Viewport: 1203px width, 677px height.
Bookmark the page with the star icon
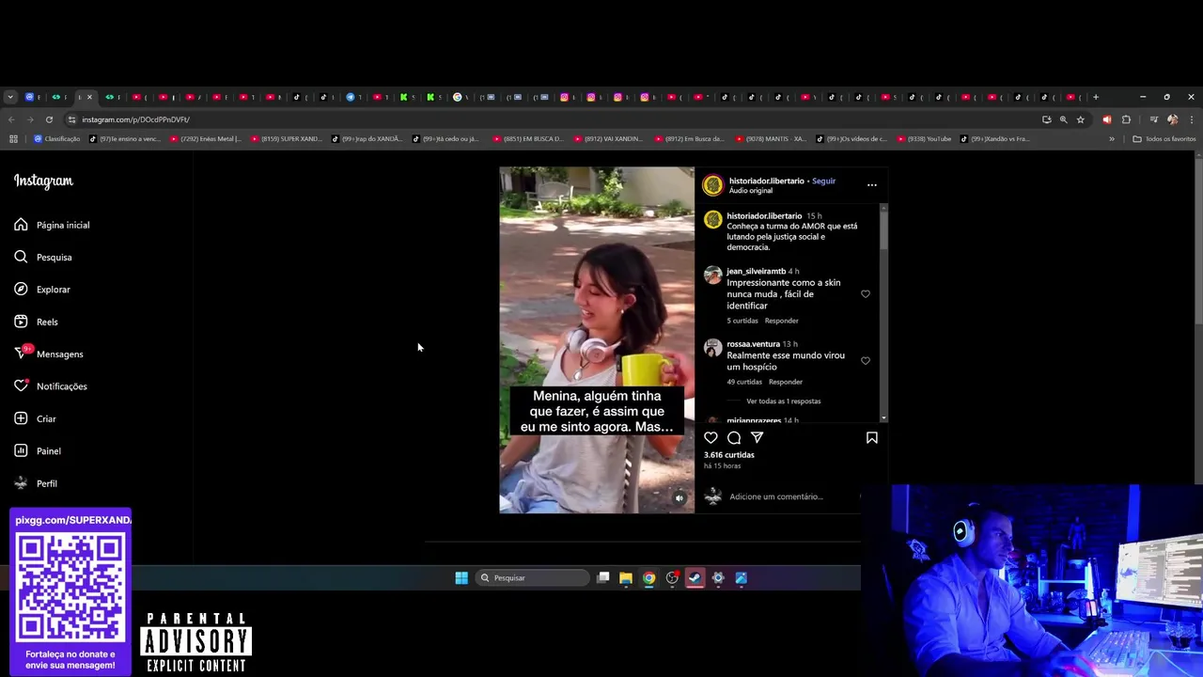(1080, 119)
